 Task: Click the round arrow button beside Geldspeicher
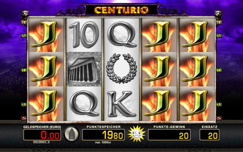[72, 134]
